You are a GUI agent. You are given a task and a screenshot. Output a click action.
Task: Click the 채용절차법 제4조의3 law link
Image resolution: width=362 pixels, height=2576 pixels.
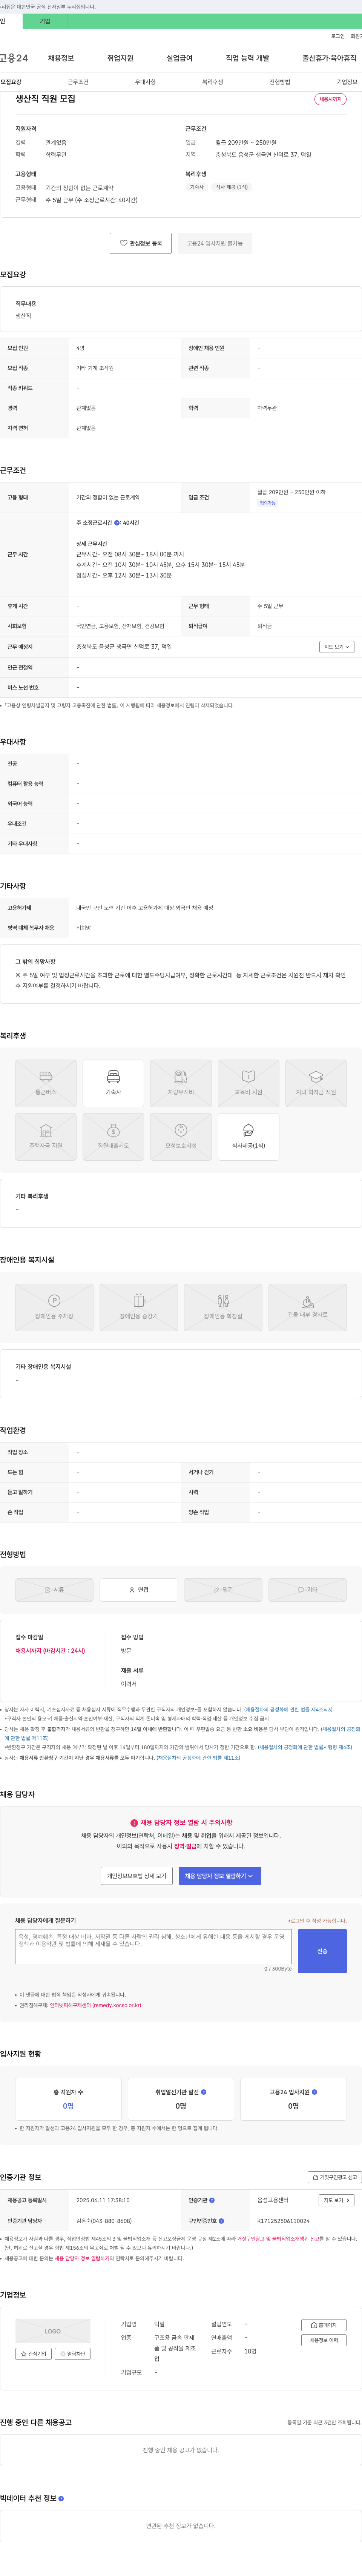289,1710
